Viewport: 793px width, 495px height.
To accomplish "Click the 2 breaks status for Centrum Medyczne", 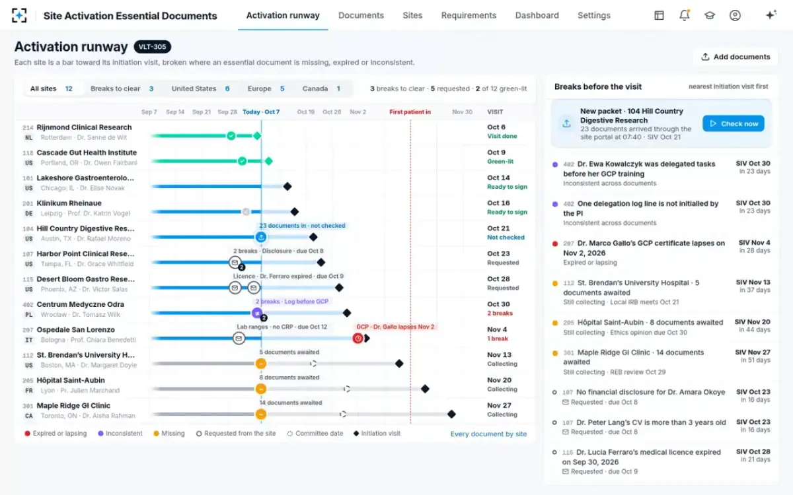I will (x=500, y=313).
